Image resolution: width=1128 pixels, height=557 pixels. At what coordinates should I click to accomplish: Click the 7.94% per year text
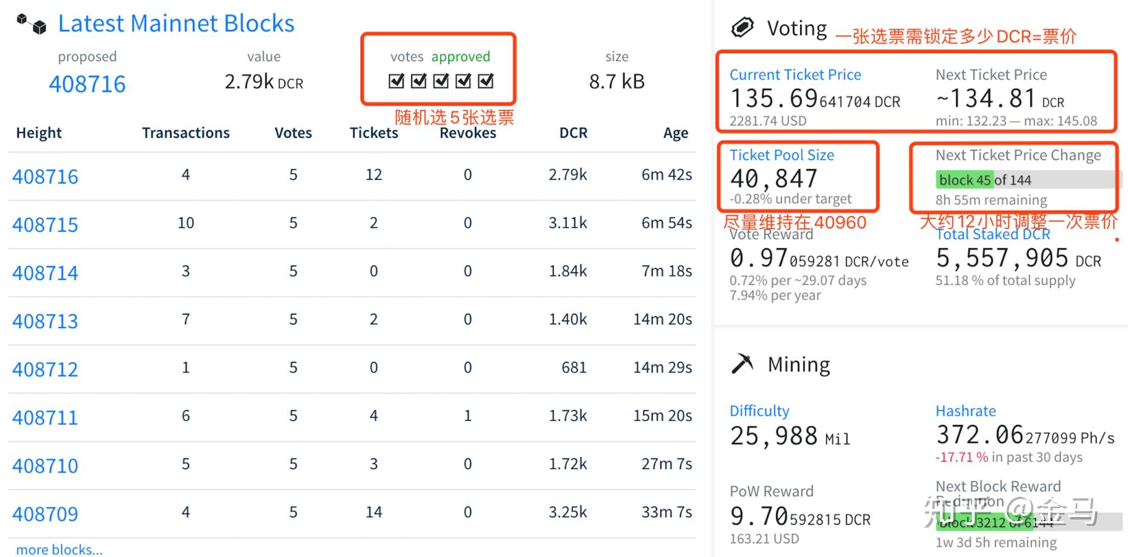click(775, 295)
